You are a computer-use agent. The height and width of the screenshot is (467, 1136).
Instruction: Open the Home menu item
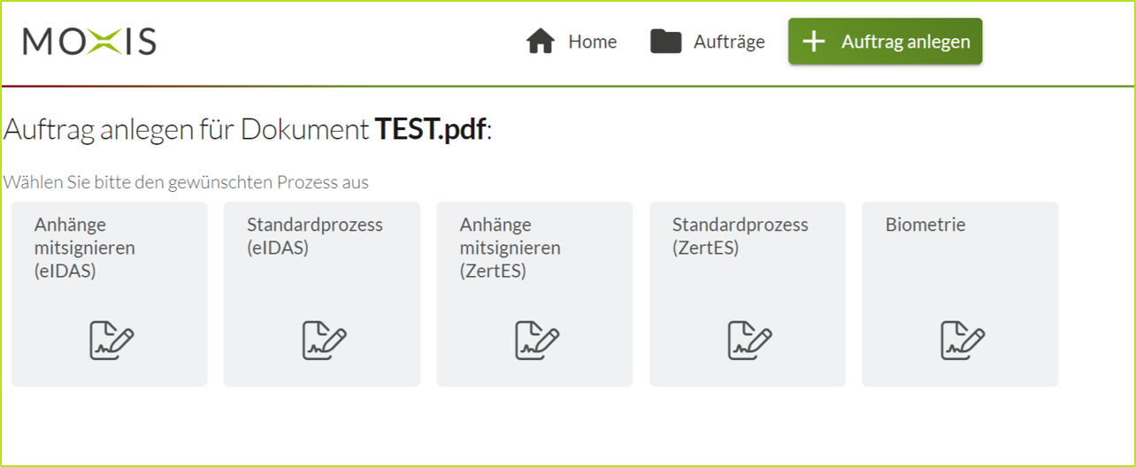tap(592, 42)
